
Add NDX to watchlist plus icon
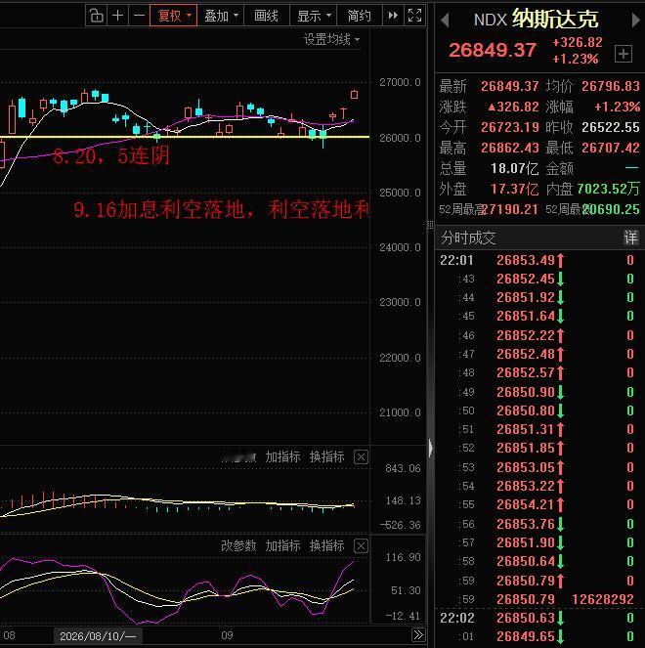click(x=623, y=54)
